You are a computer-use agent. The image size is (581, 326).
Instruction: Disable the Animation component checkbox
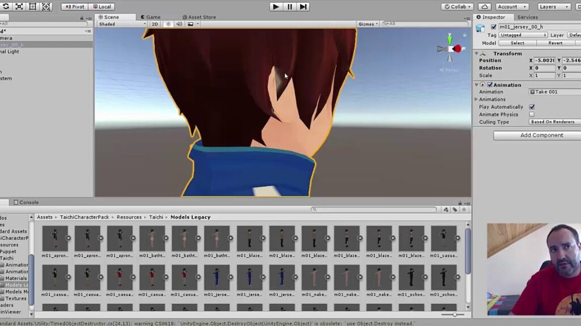(x=490, y=85)
